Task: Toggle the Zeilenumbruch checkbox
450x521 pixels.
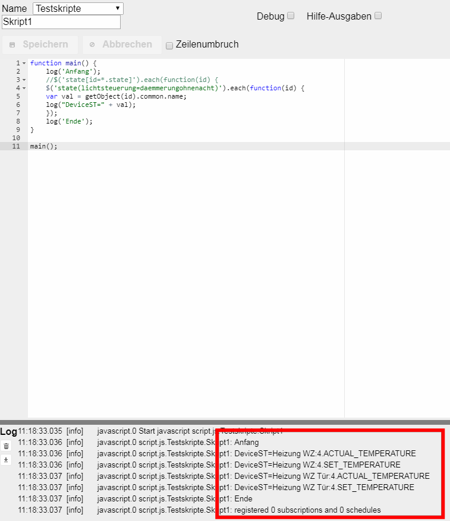Action: point(169,46)
